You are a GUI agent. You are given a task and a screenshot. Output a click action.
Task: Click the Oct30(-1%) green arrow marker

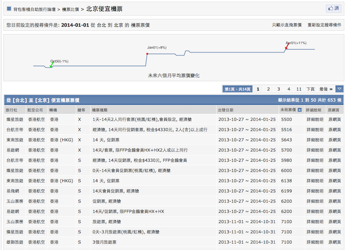52,65
